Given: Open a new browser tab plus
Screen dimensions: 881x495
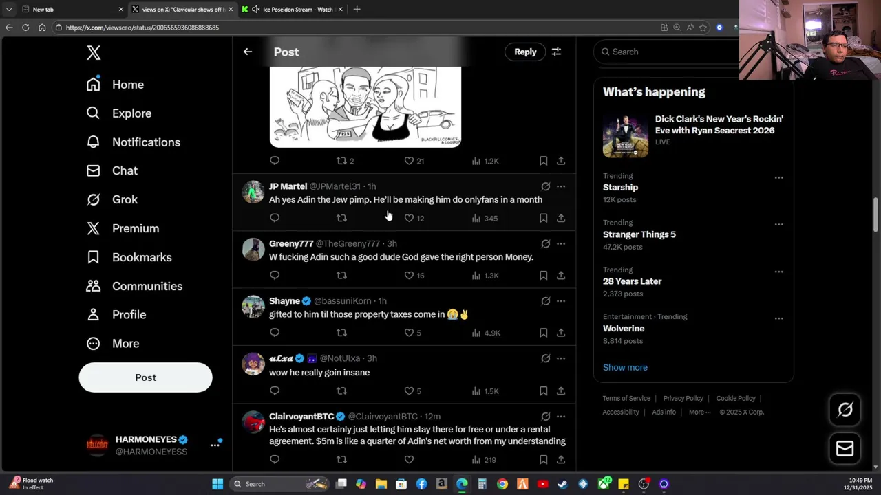Looking at the screenshot, I should click(357, 9).
